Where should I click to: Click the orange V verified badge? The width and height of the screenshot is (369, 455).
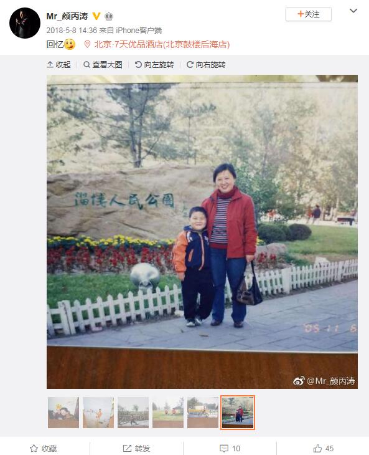point(96,16)
